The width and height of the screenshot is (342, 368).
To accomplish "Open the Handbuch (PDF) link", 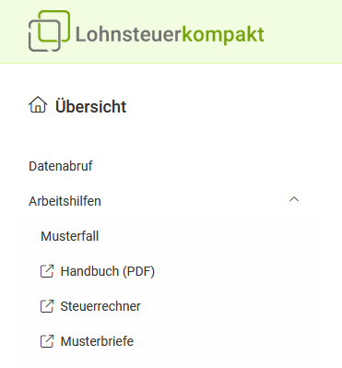I will coord(108,271).
